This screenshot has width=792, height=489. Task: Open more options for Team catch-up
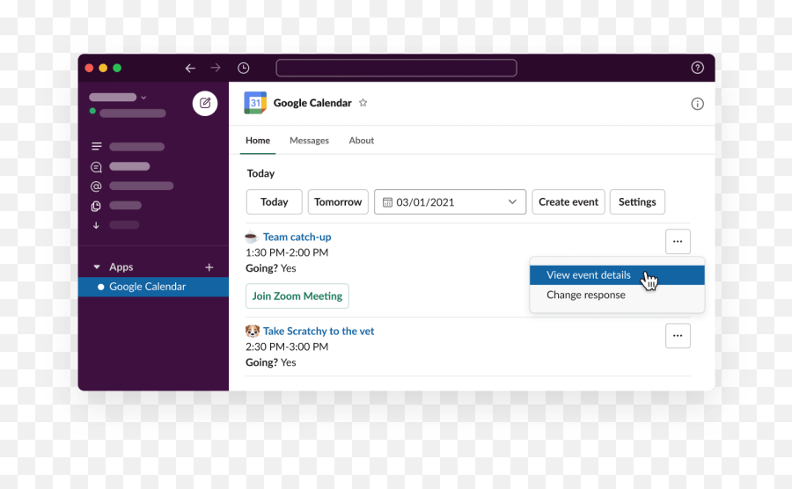tap(678, 242)
